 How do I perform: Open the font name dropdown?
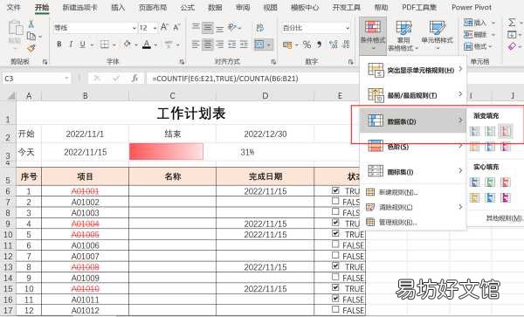click(134, 28)
